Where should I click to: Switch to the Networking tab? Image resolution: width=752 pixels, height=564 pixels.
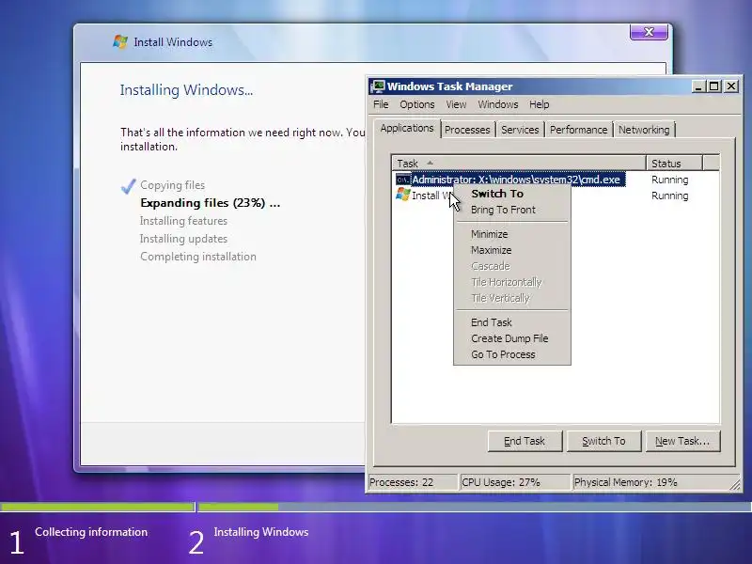644,130
